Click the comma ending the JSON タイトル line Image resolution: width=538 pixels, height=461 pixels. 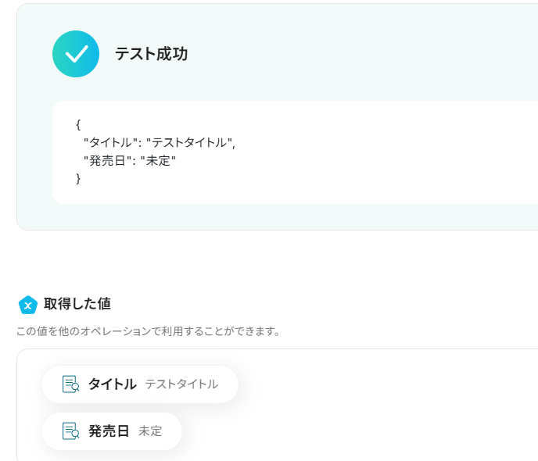[234, 145]
